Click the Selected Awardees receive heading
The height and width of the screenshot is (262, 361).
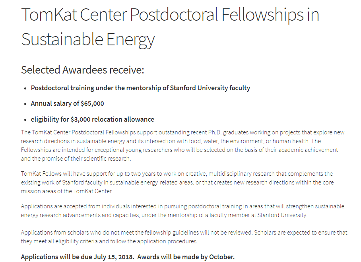82,70
